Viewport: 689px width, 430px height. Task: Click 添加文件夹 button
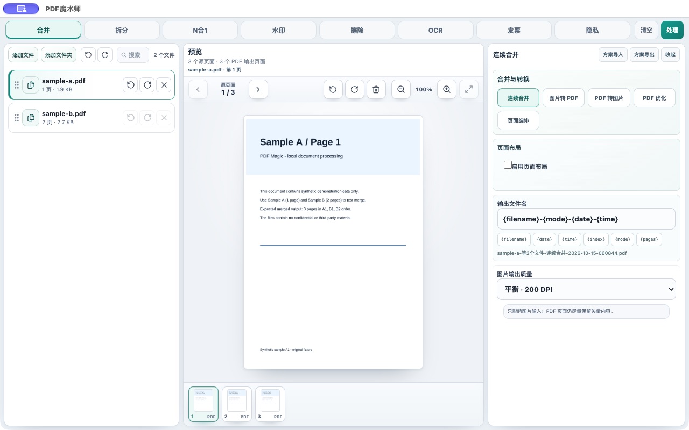click(x=59, y=55)
